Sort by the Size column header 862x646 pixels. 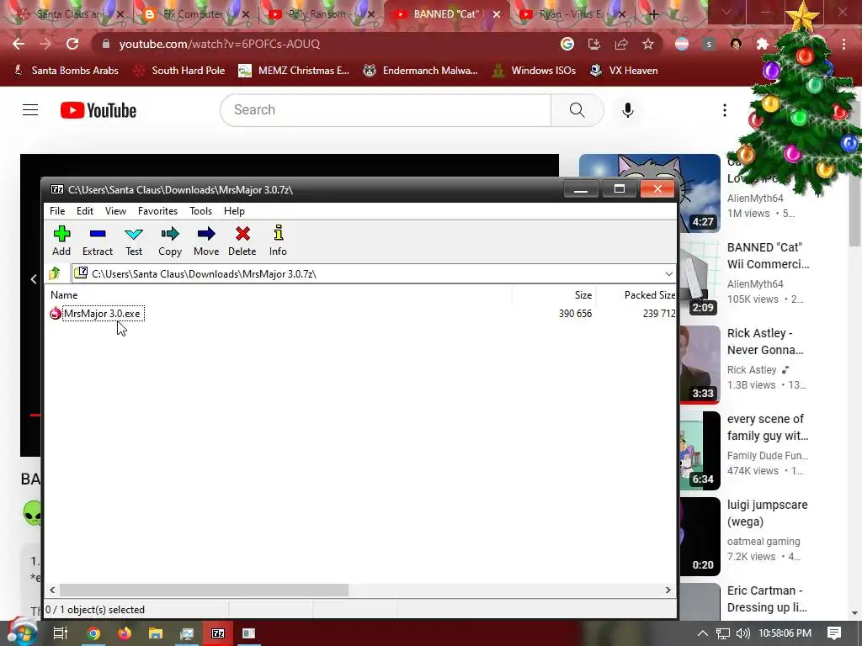[583, 295]
